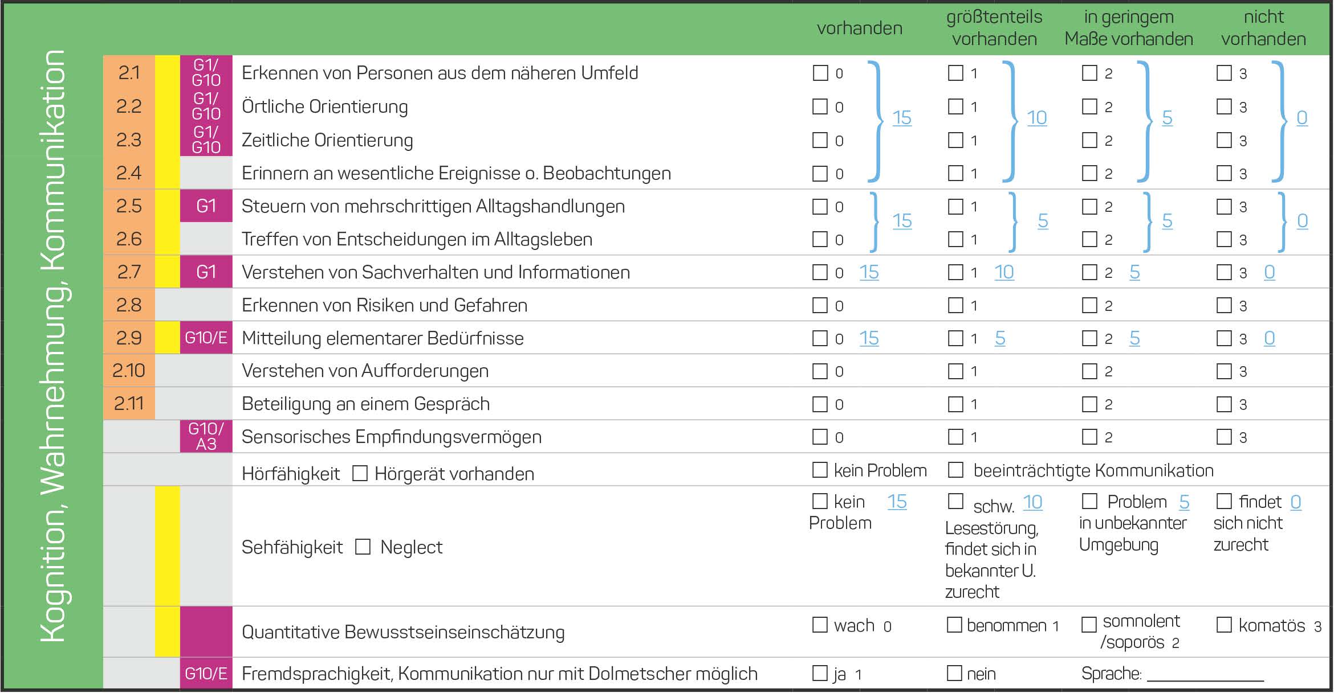Click the Sprache input line
Viewport: 1334px width, 693px height.
pyautogui.click(x=1205, y=674)
